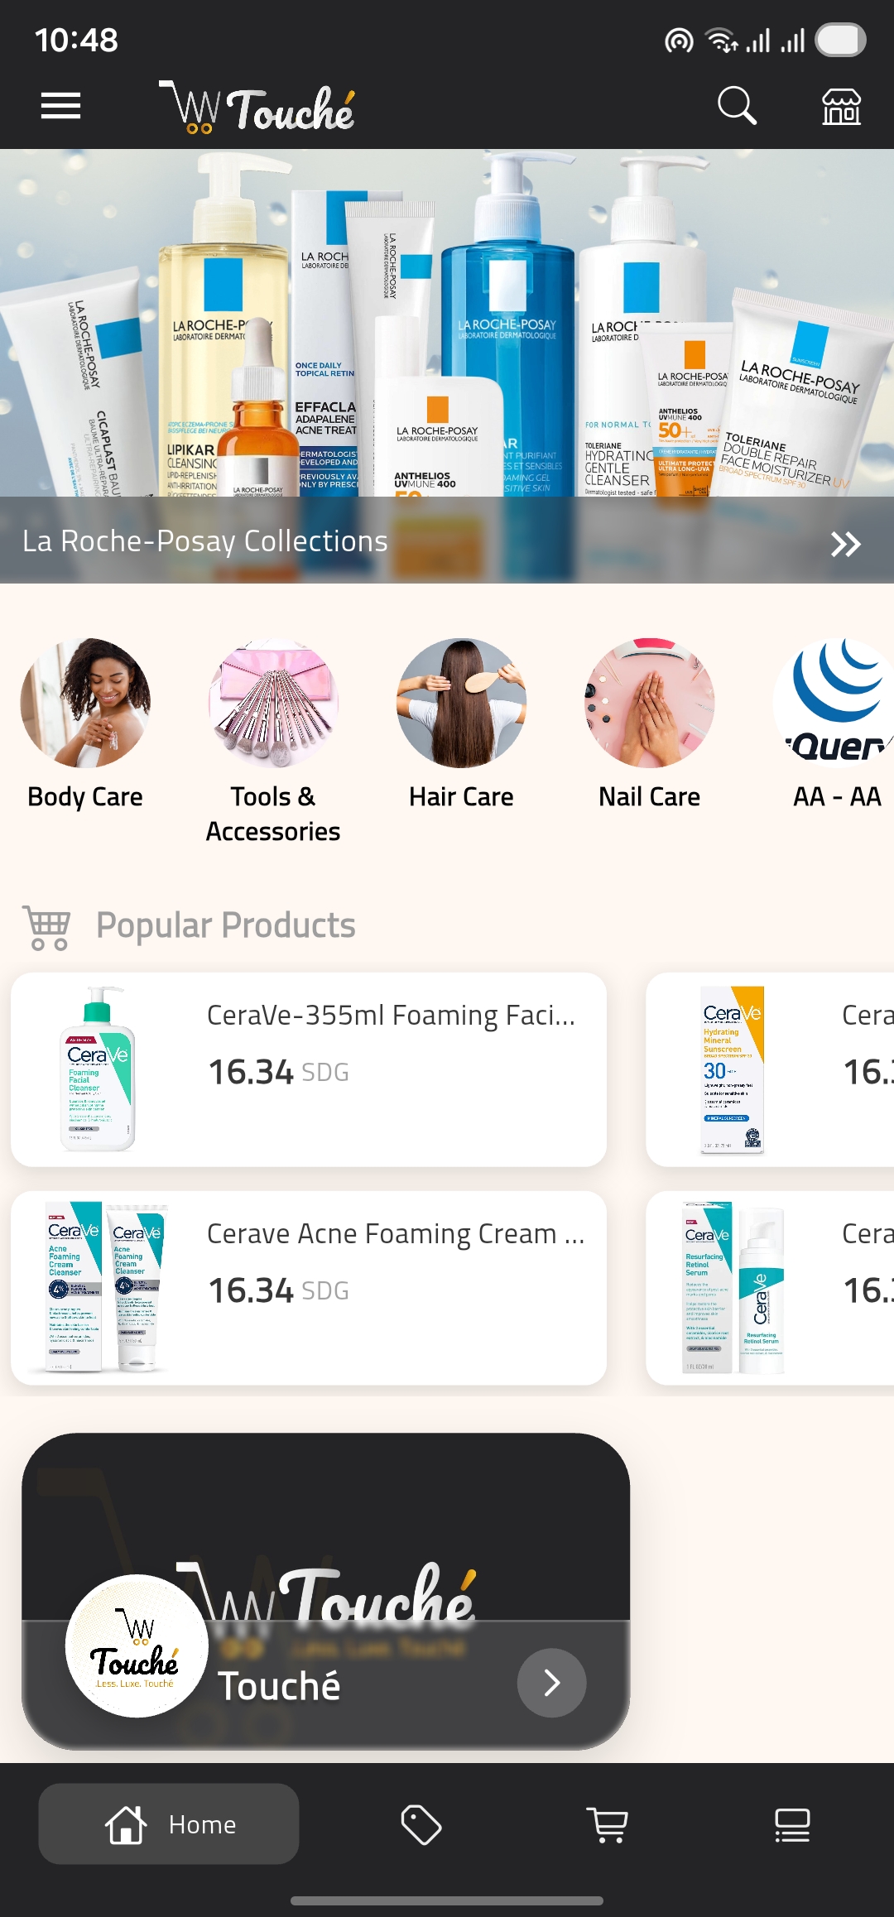The height and width of the screenshot is (1917, 894).
Task: Open the cart tab in bottom bar
Action: pyautogui.click(x=607, y=1824)
